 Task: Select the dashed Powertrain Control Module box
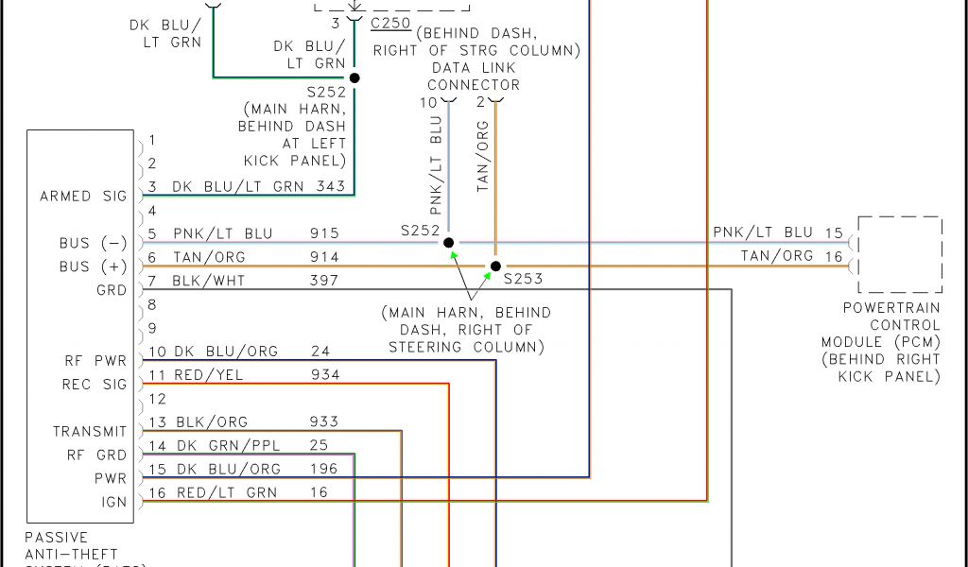click(x=899, y=255)
